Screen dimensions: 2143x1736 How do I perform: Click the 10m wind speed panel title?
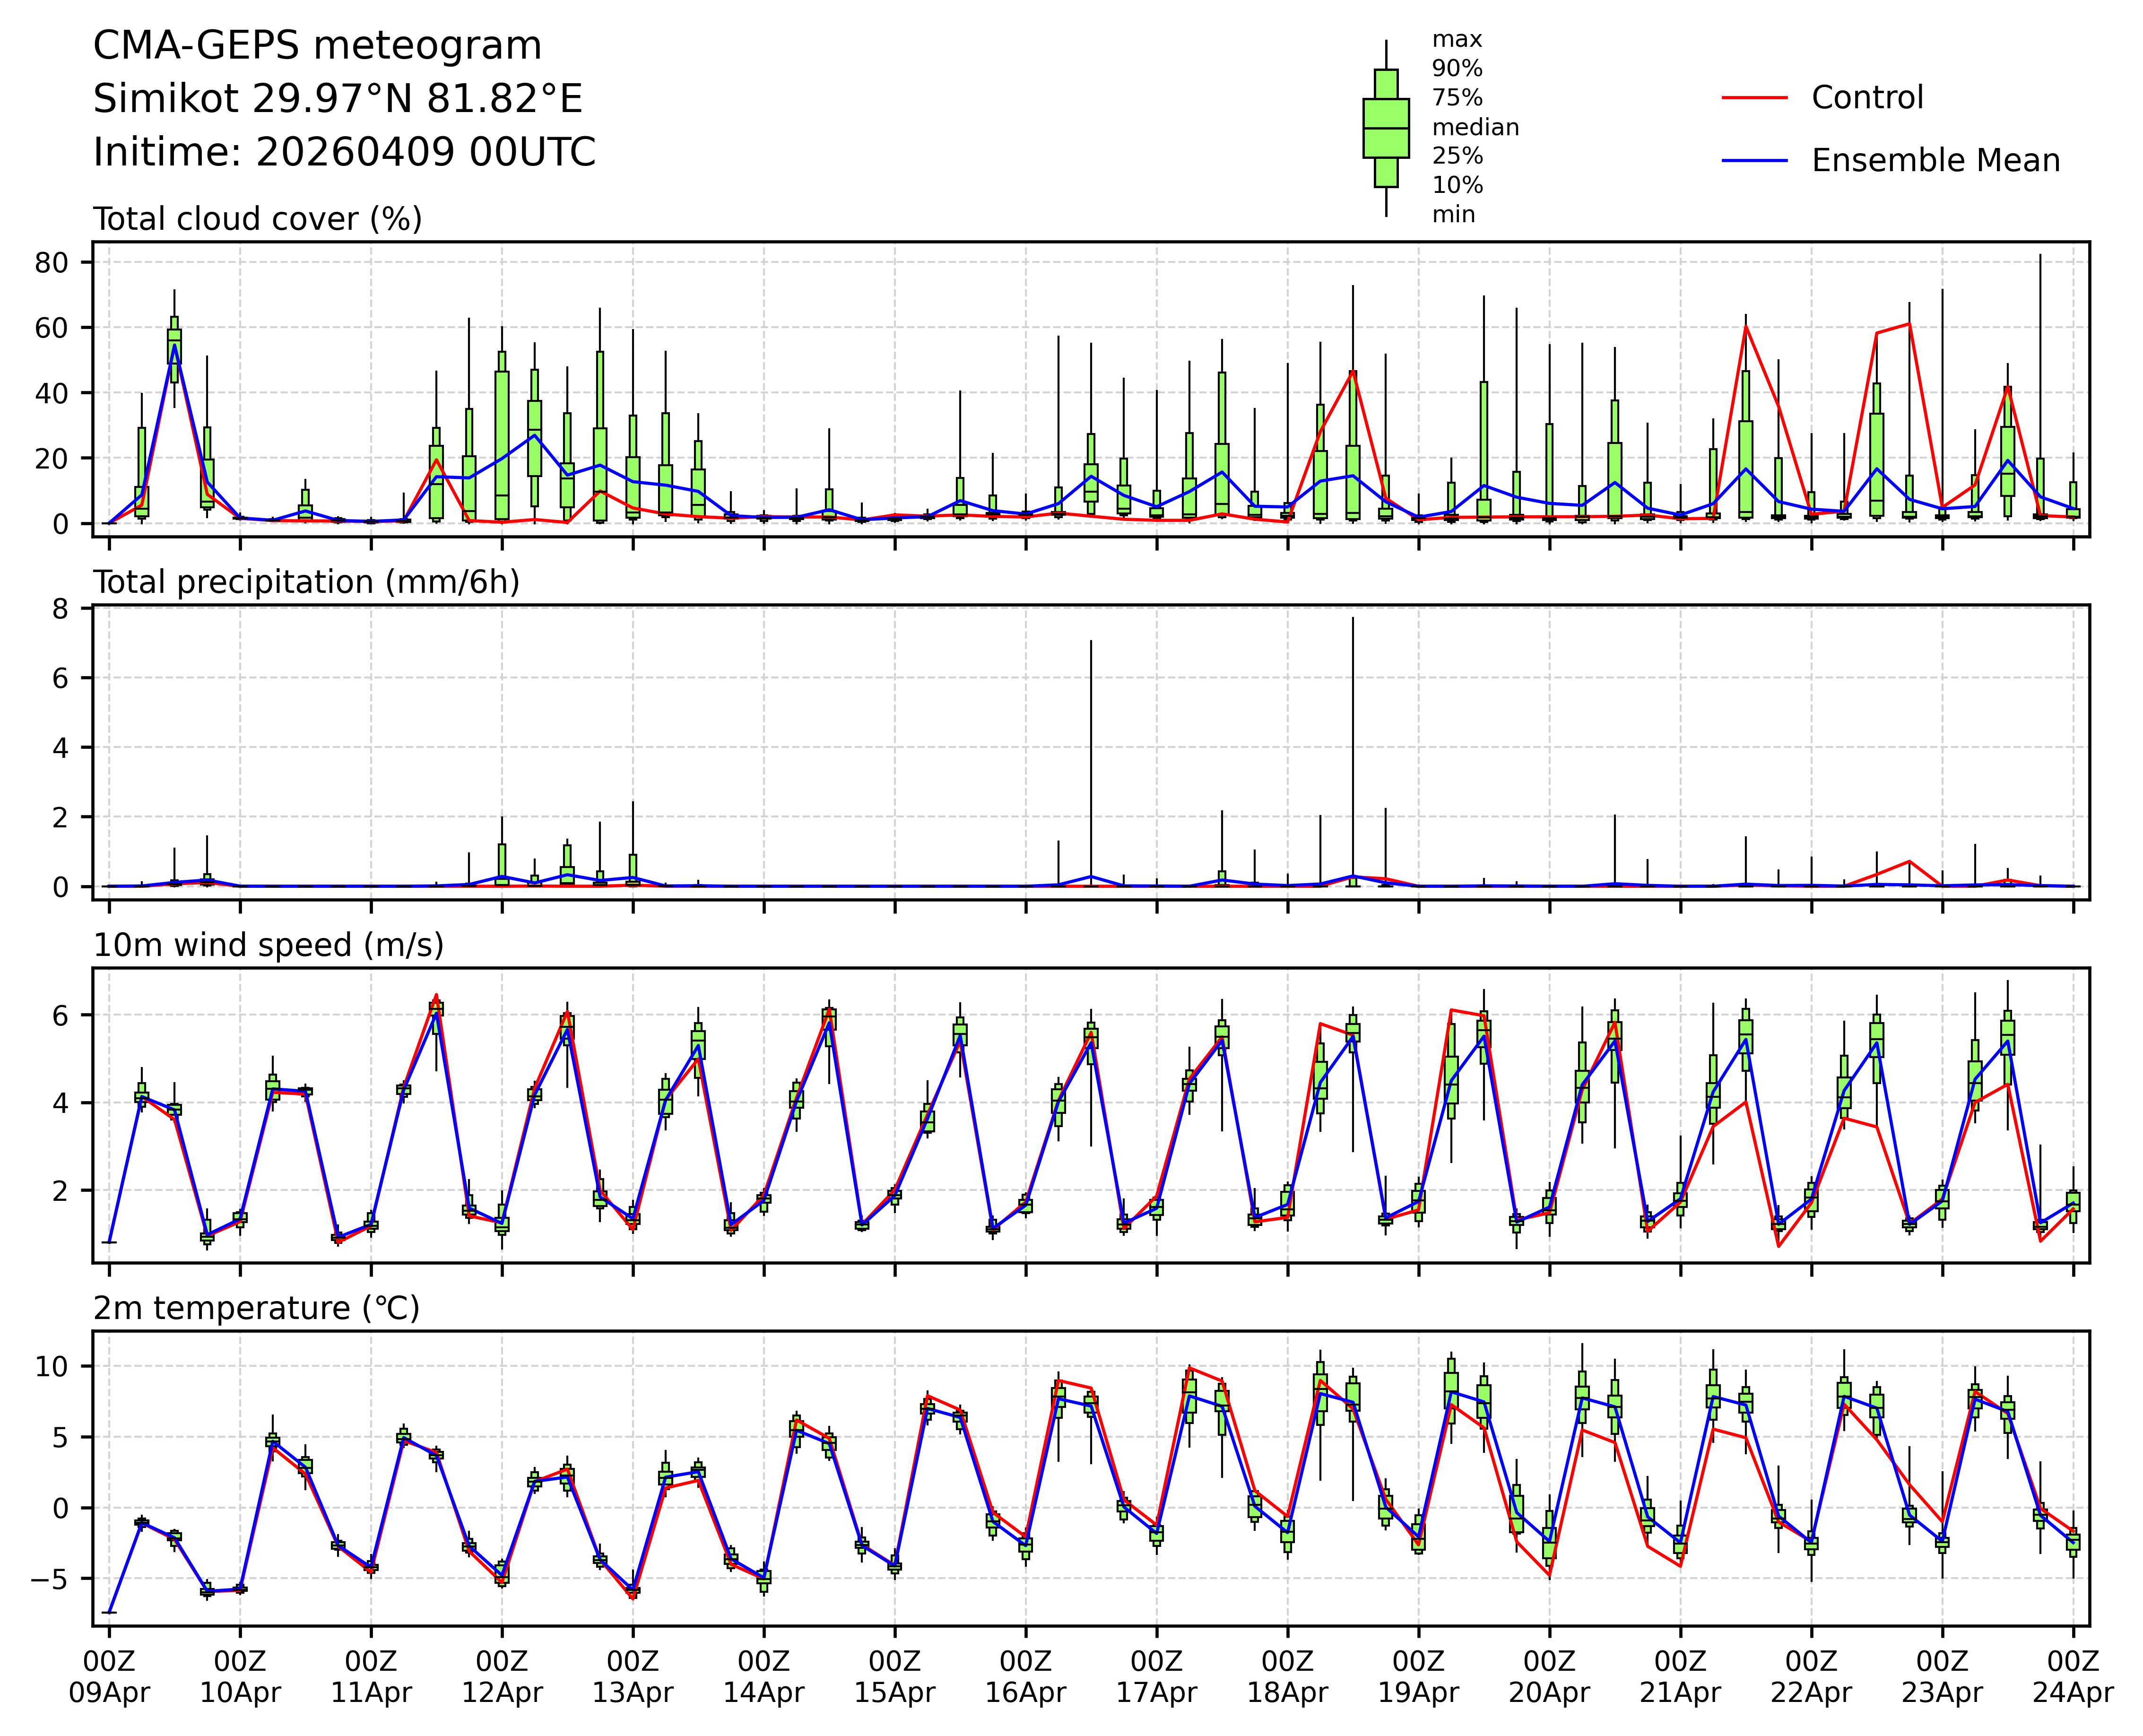268,945
